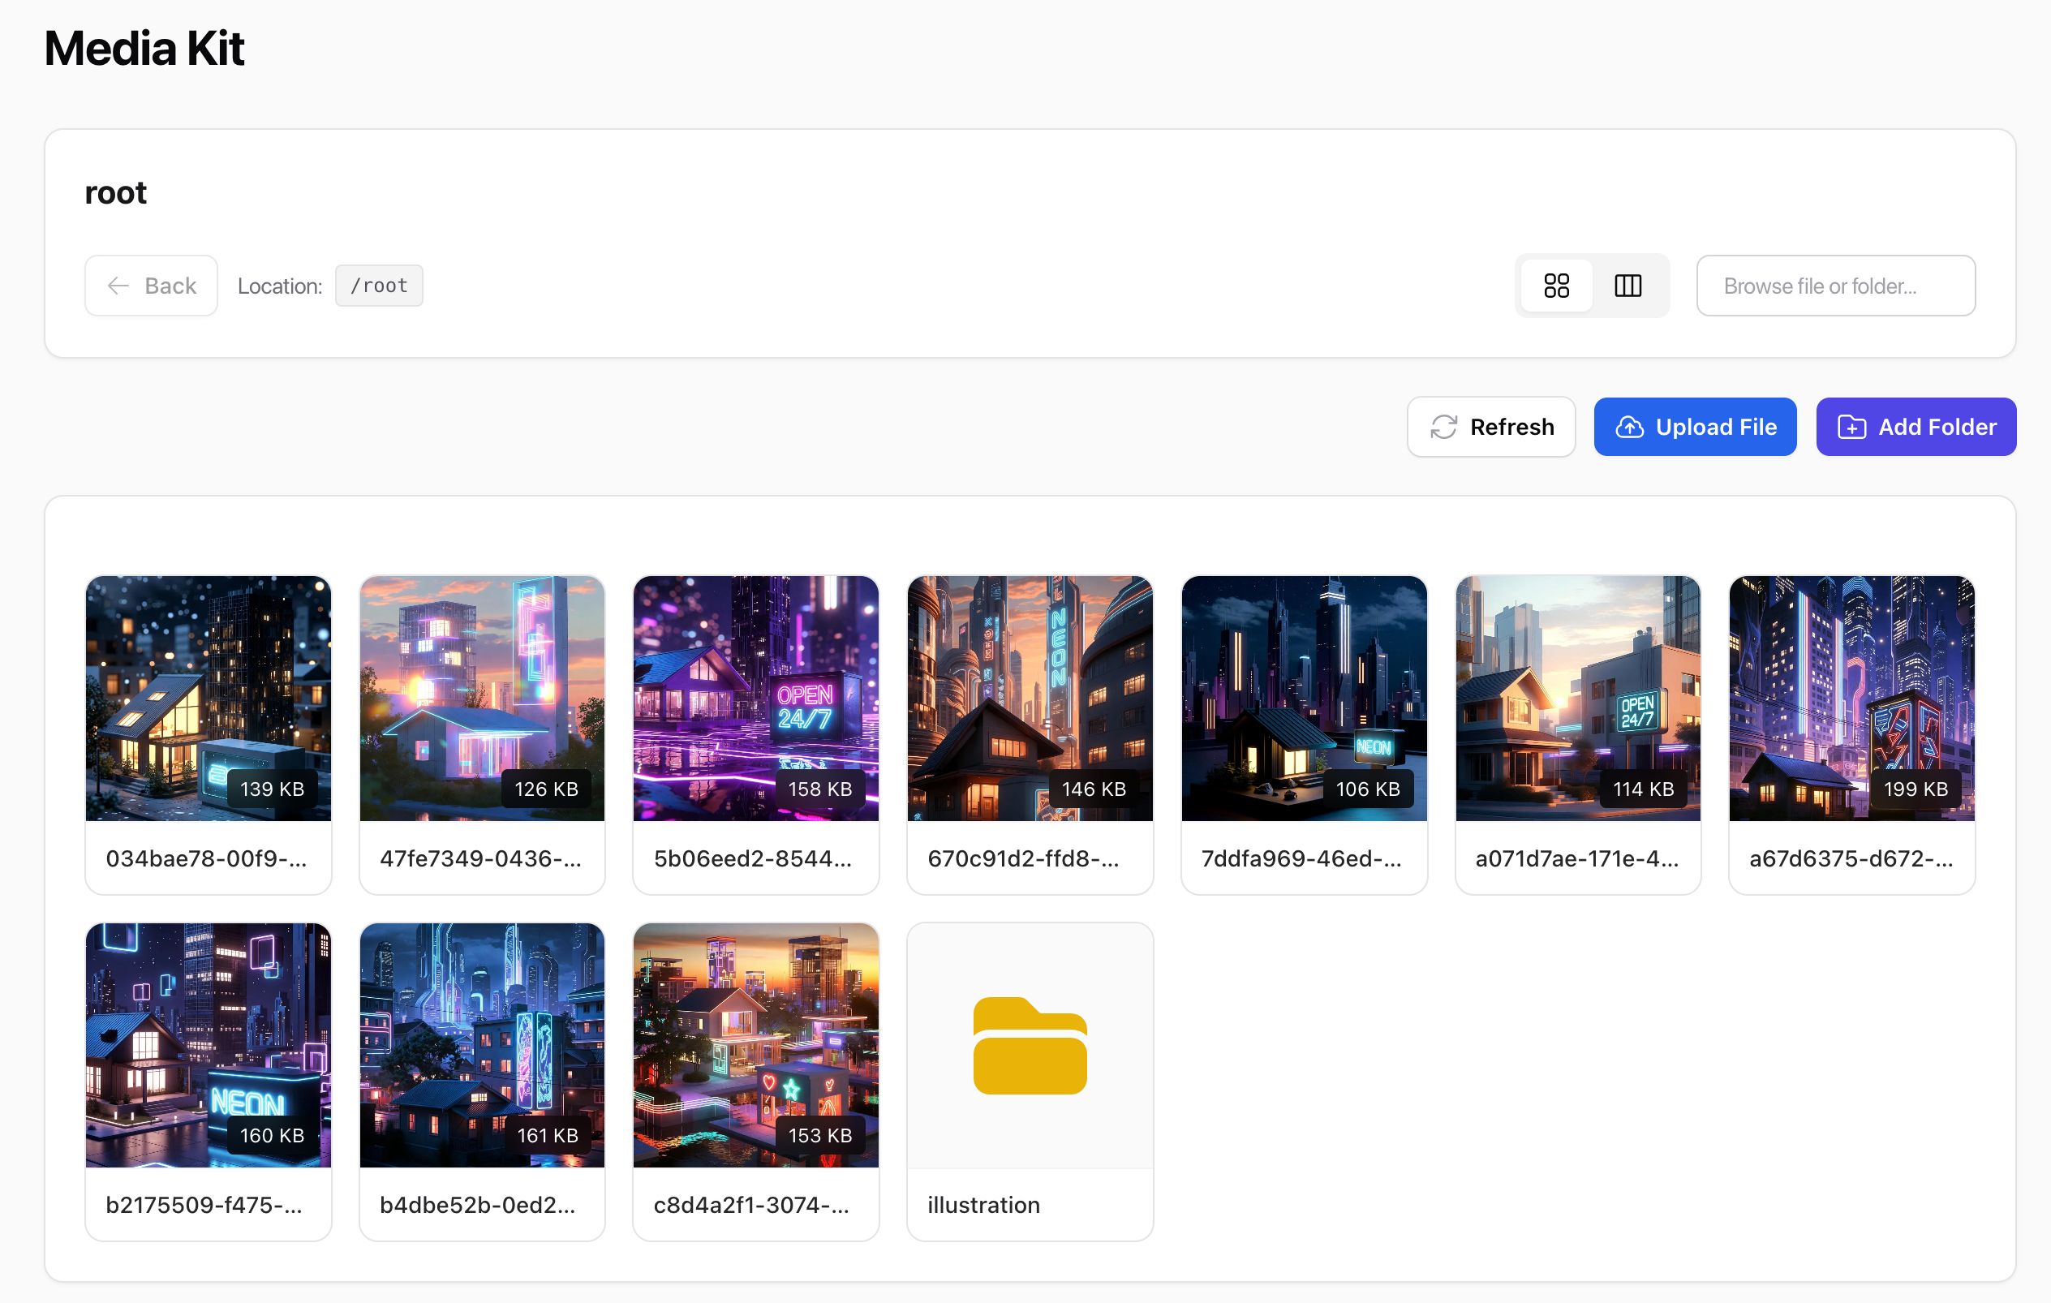Screen dimensions: 2051x1303
Task: Click the illustration folder name label
Action: pyautogui.click(x=983, y=1204)
